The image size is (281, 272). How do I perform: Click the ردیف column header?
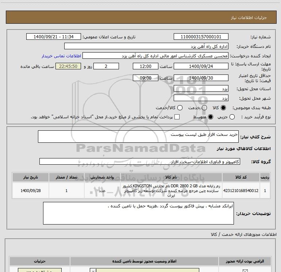pos(265,177)
